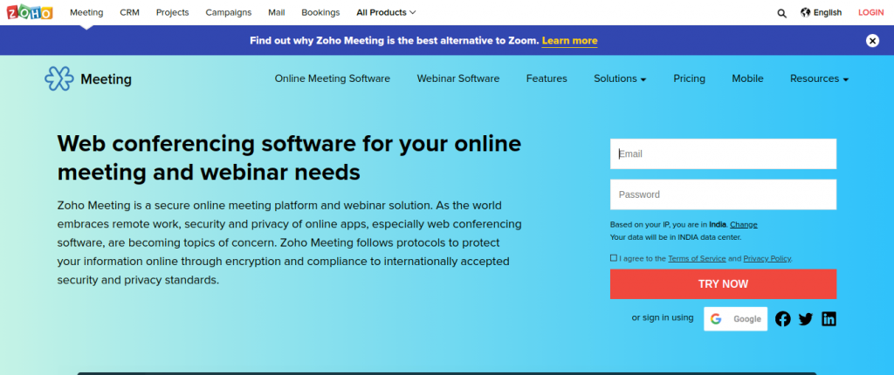Viewport: 894px width, 375px height.
Task: Click Change country link
Action: click(x=744, y=224)
